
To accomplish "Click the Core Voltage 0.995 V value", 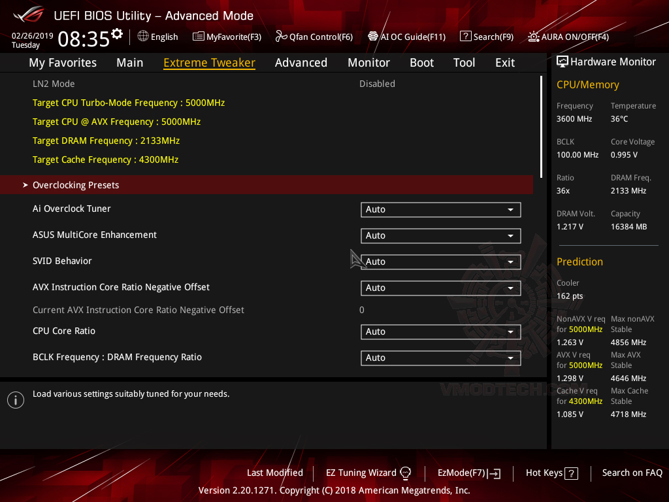I will [624, 154].
